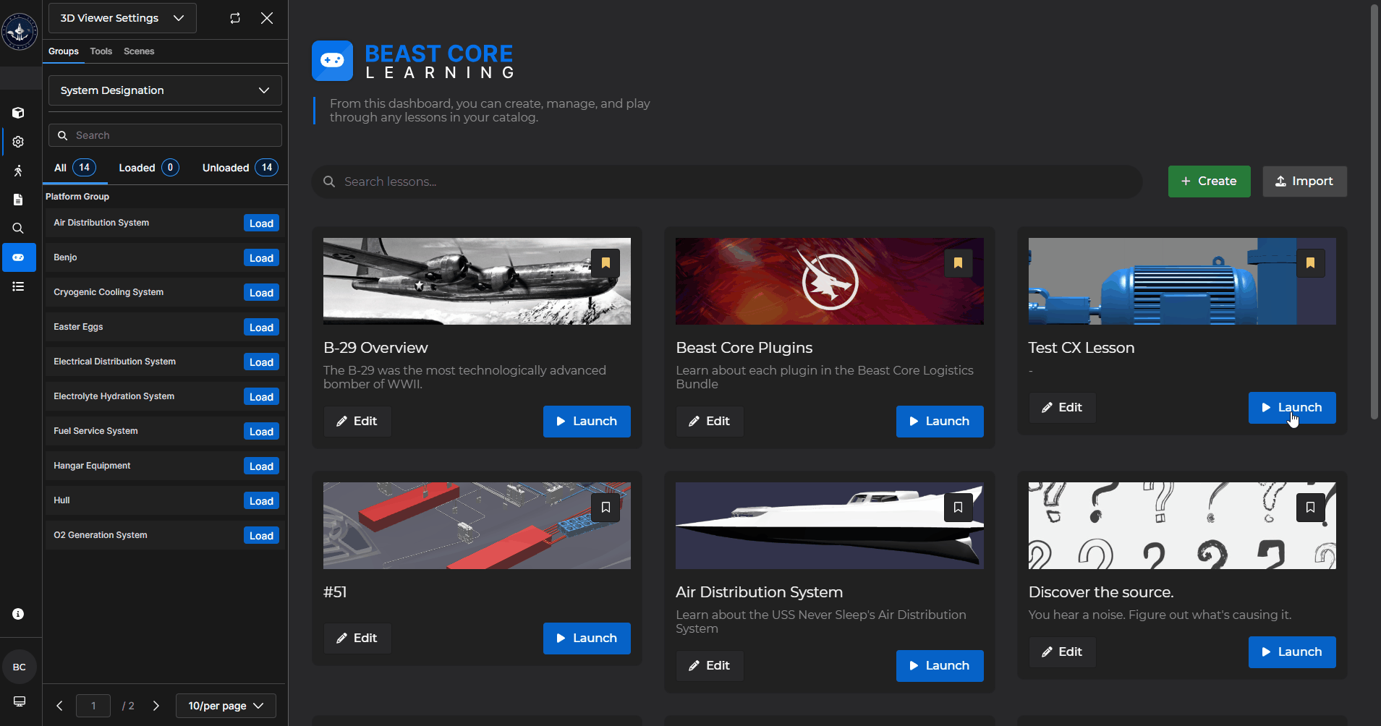Edit the B-29 Overview lesson
The height and width of the screenshot is (726, 1381).
coord(357,422)
